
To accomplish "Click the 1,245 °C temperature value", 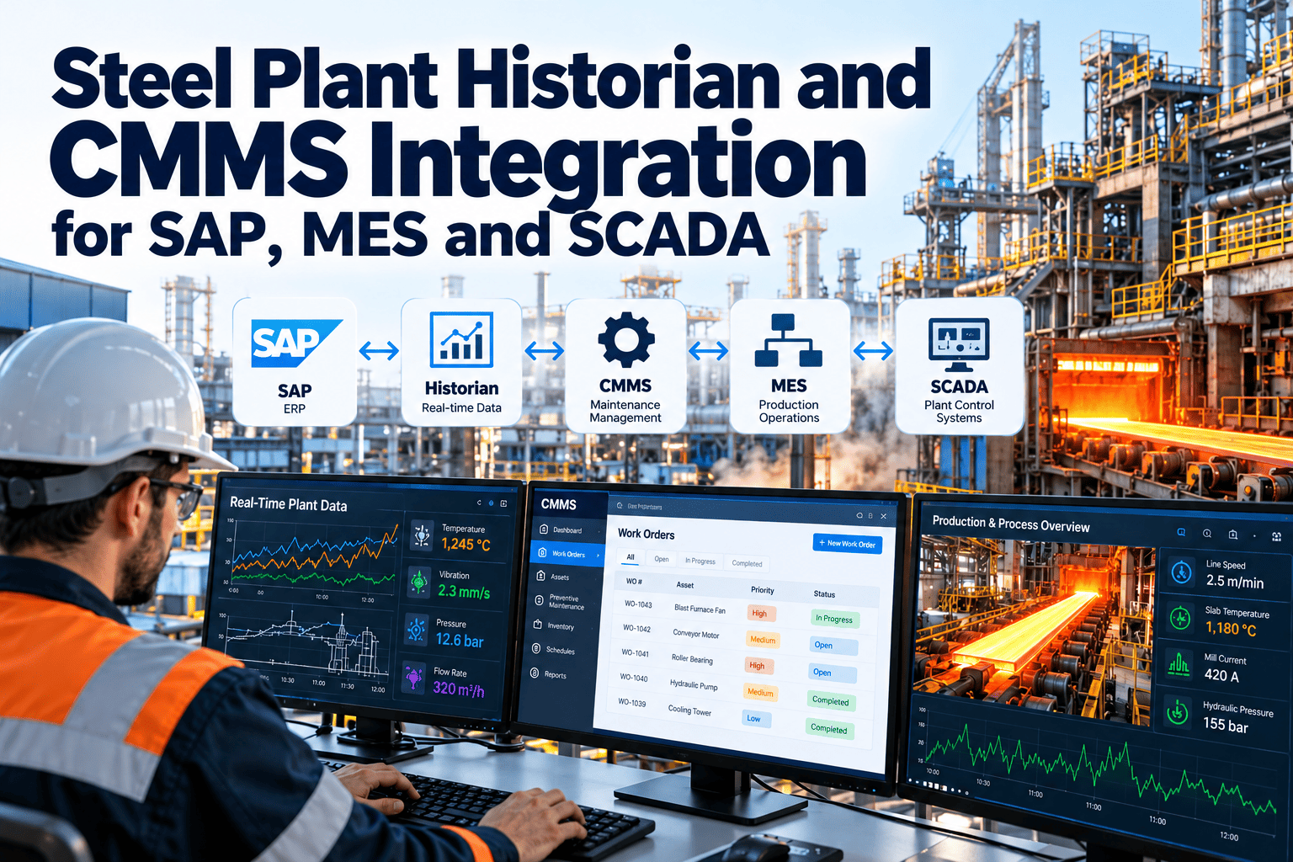I will point(466,545).
